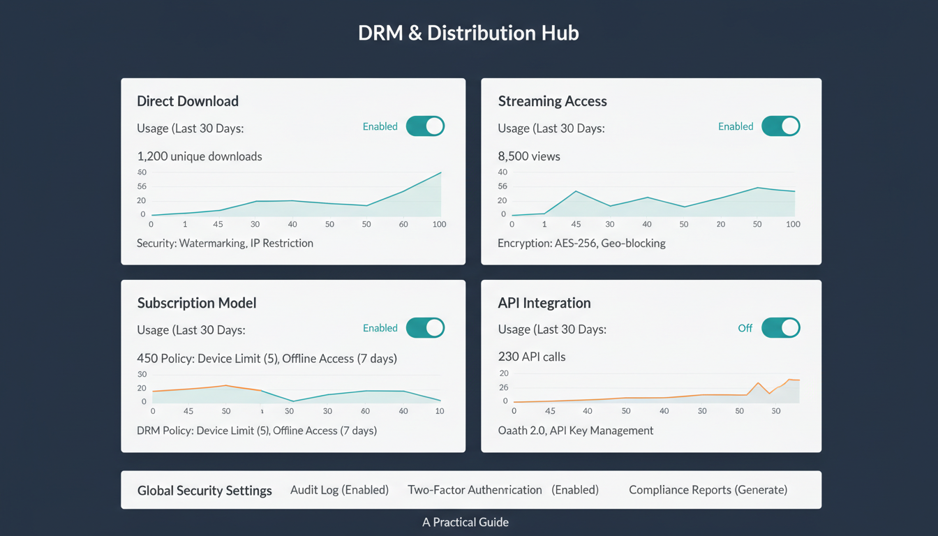Viewport: 938px width, 536px height.
Task: Toggle the Subscription Model switch off
Action: (425, 328)
